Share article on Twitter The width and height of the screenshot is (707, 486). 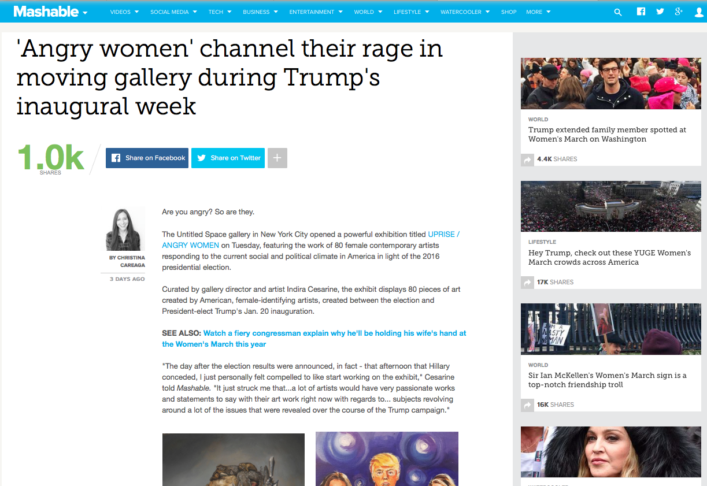228,158
